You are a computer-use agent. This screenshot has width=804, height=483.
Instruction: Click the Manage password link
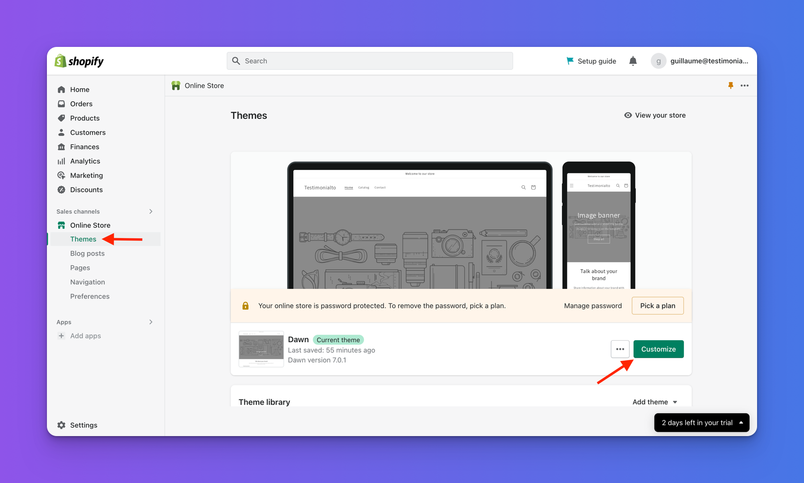[593, 306]
